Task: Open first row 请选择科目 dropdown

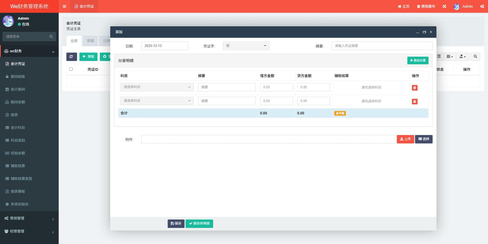Action: pos(157,87)
